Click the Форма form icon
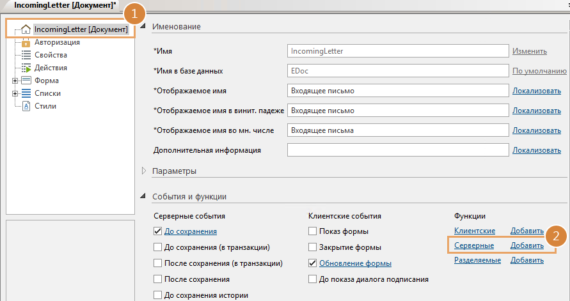Viewport: 570px width, 301px height. (x=26, y=81)
